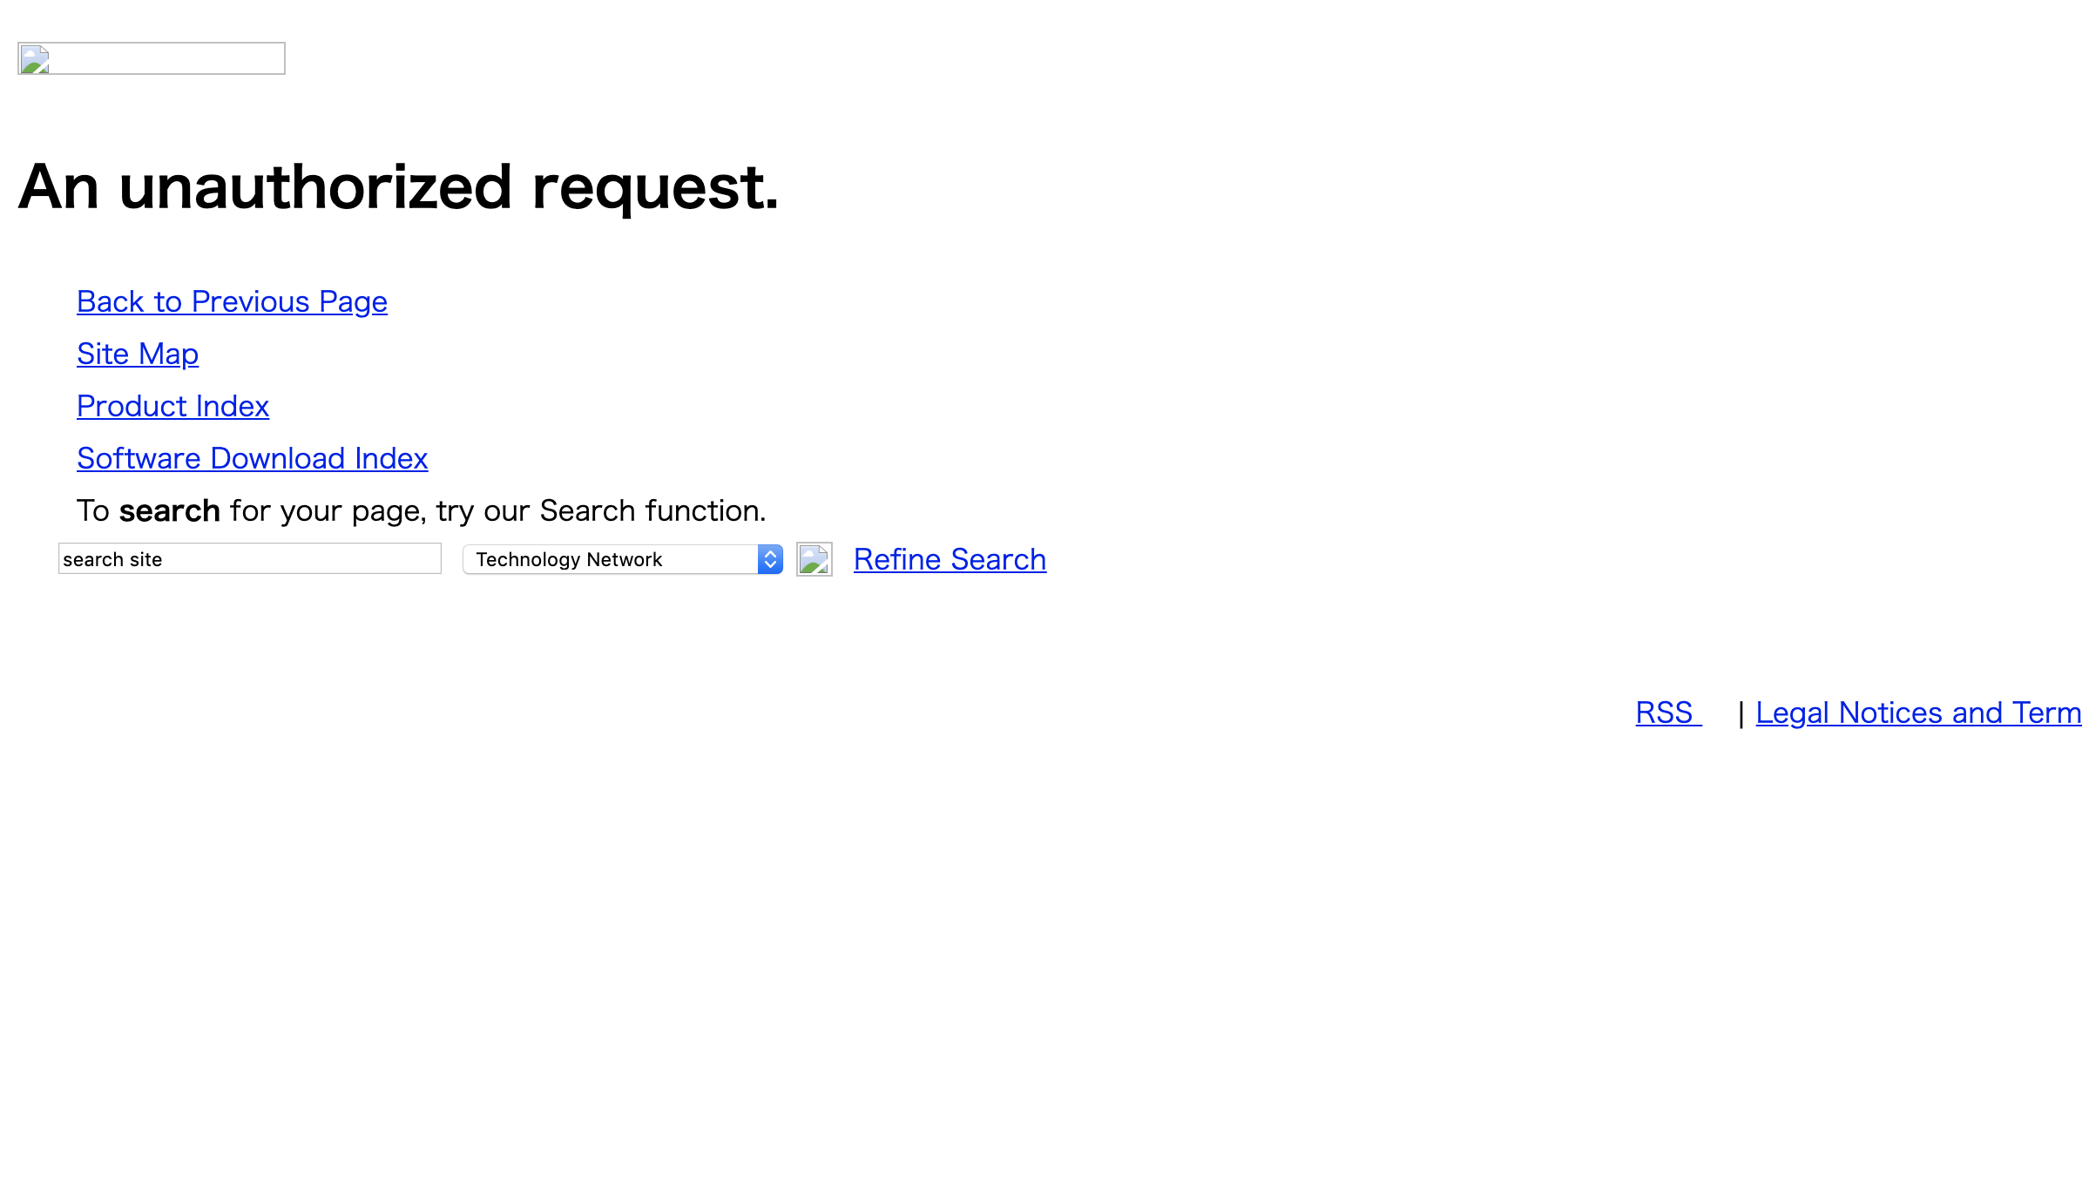Click the Software Download Index link
The width and height of the screenshot is (2082, 1202).
[x=252, y=458]
